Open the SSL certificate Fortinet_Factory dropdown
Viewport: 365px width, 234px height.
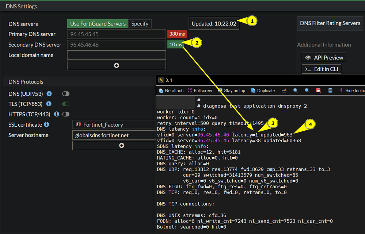(114, 125)
